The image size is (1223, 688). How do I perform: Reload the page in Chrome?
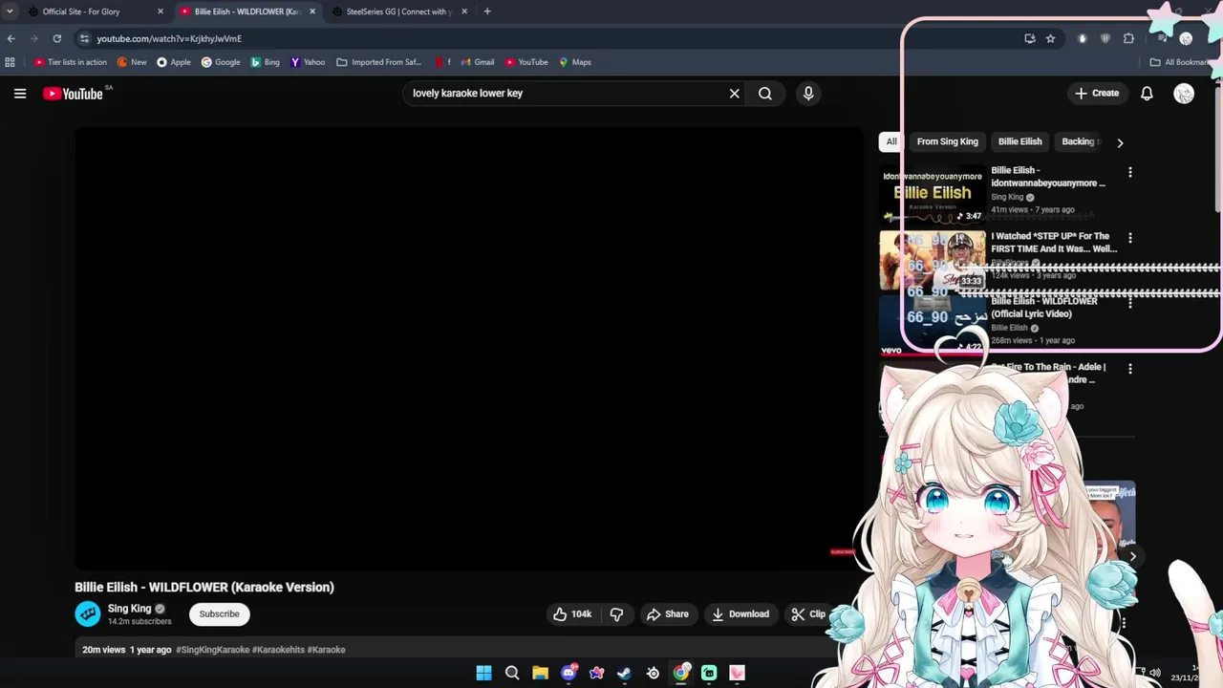(57, 38)
